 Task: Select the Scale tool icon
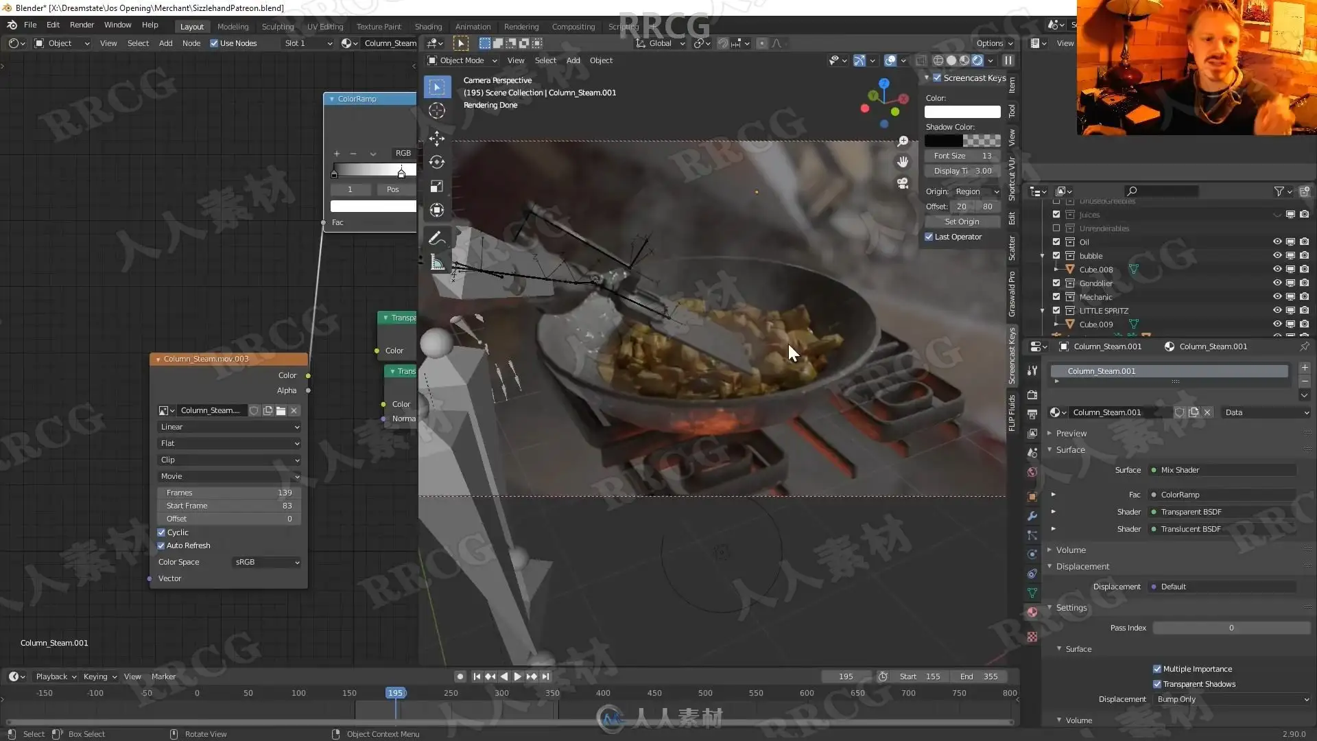tap(437, 187)
